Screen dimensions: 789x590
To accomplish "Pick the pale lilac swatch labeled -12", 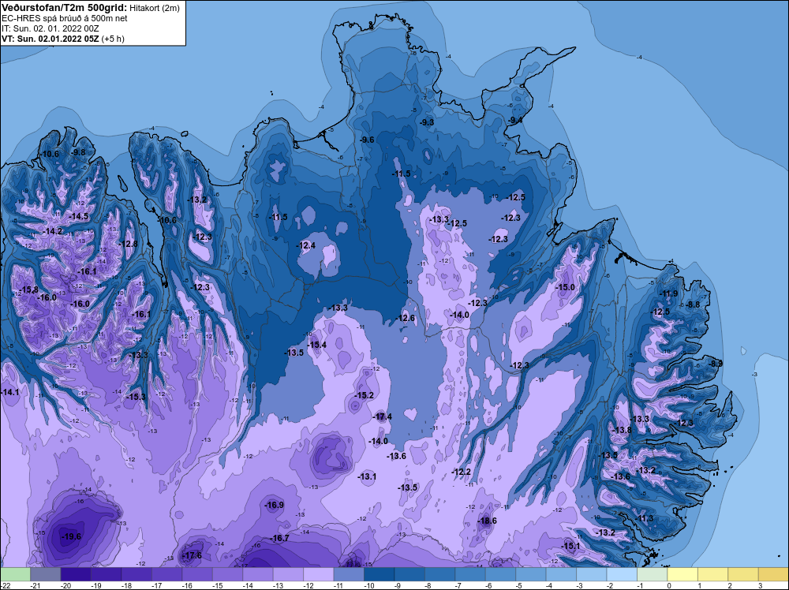I will click(319, 574).
